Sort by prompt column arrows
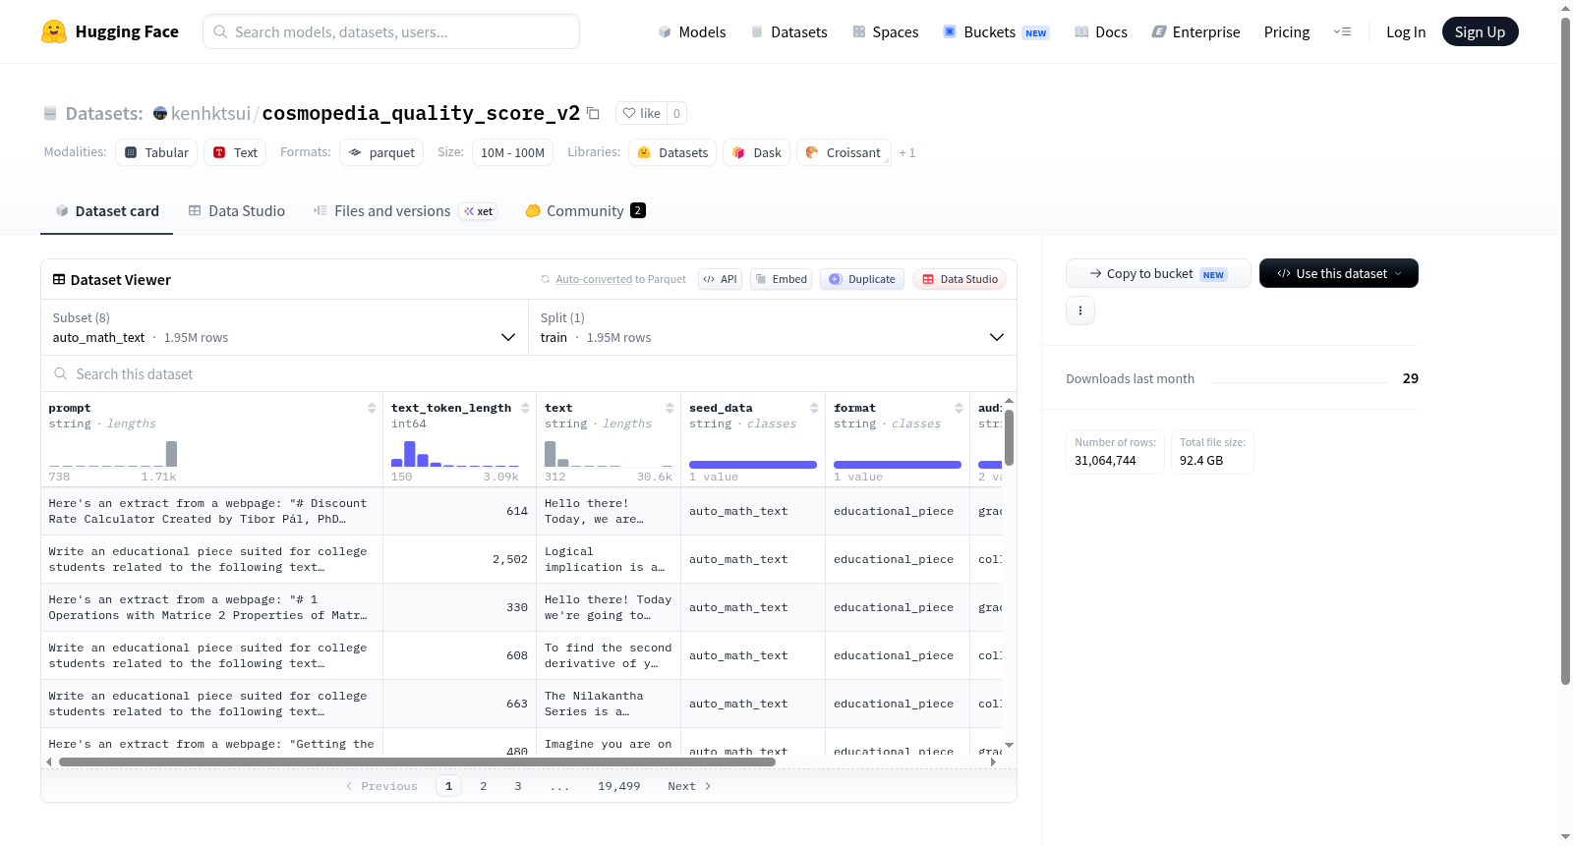The height and width of the screenshot is (846, 1573). tap(372, 408)
